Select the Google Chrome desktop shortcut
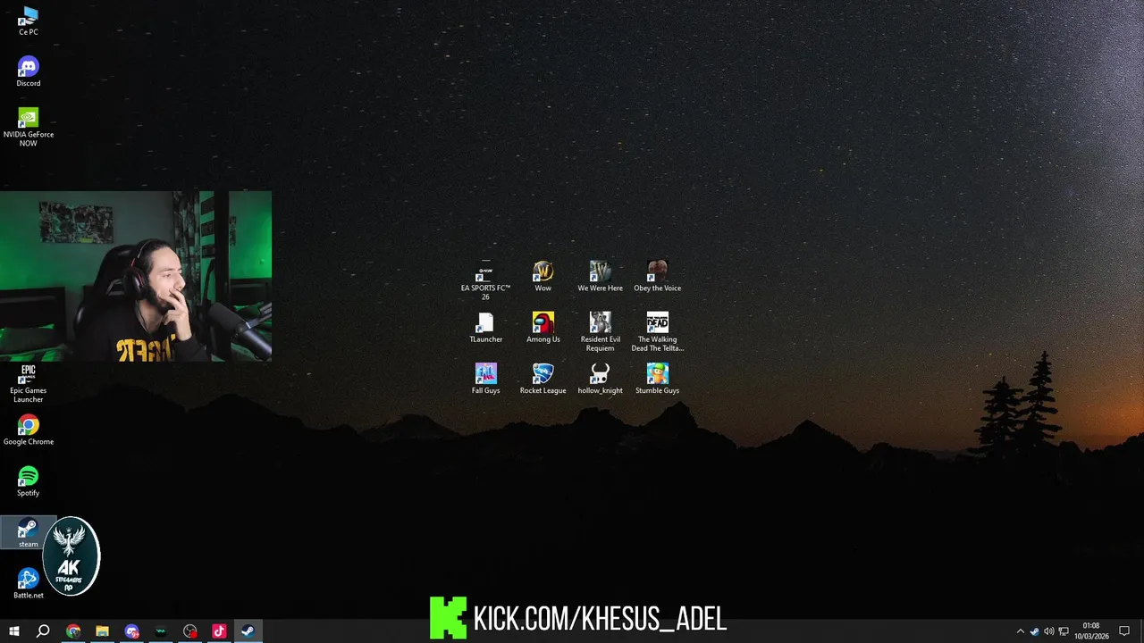This screenshot has width=1144, height=643. (29, 430)
